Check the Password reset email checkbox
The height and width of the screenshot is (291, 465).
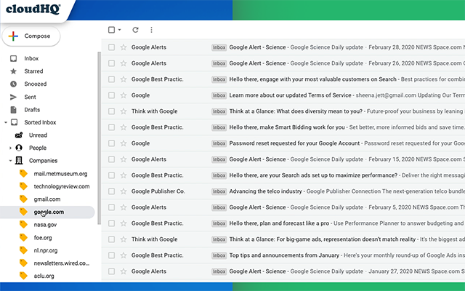click(111, 143)
